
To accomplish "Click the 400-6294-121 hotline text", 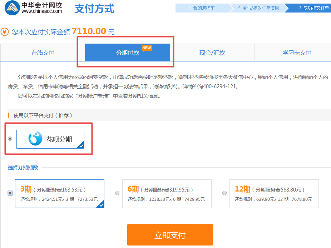I will click(219, 86).
